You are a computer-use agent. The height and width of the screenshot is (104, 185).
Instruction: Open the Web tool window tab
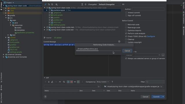click(x=1, y=88)
